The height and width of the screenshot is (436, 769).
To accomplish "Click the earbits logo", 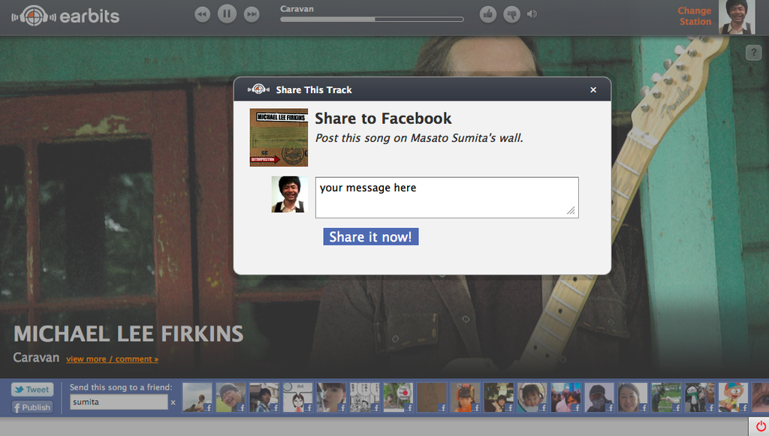I will pyautogui.click(x=65, y=16).
